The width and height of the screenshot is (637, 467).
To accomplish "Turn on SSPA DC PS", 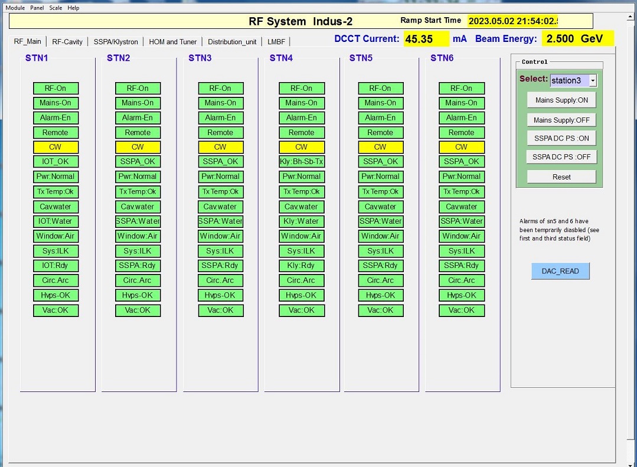I will tap(561, 138).
